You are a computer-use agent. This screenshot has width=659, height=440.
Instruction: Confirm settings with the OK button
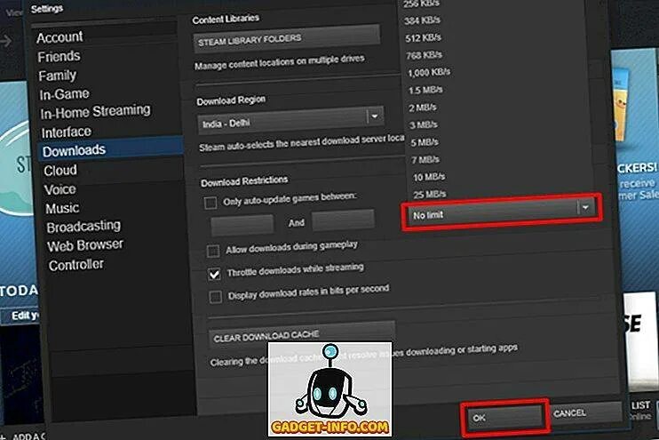coord(504,417)
